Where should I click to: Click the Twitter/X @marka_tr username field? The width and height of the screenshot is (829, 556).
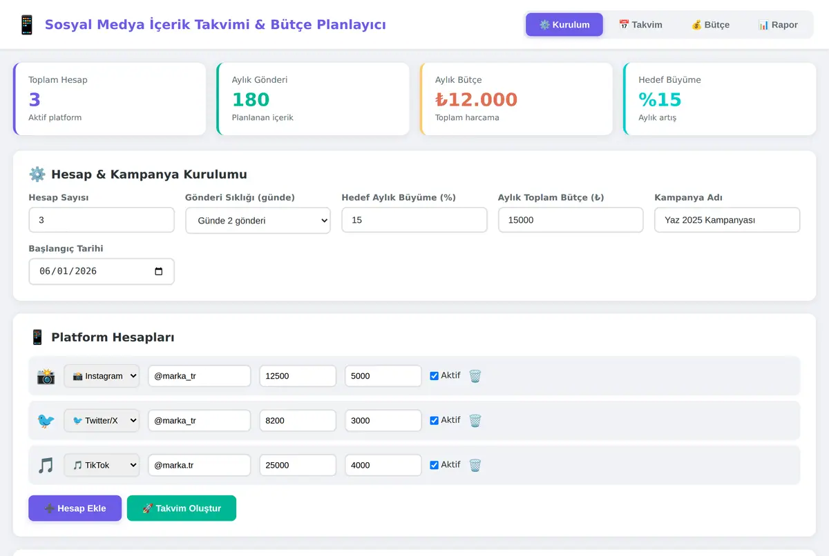200,420
